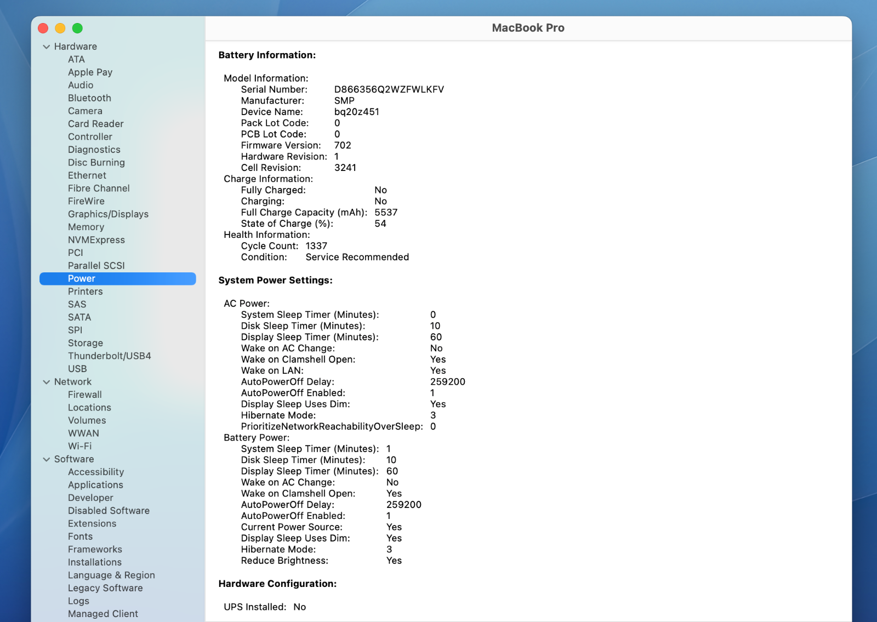Open Diagnostics in the sidebar
The image size is (877, 622).
[94, 150]
